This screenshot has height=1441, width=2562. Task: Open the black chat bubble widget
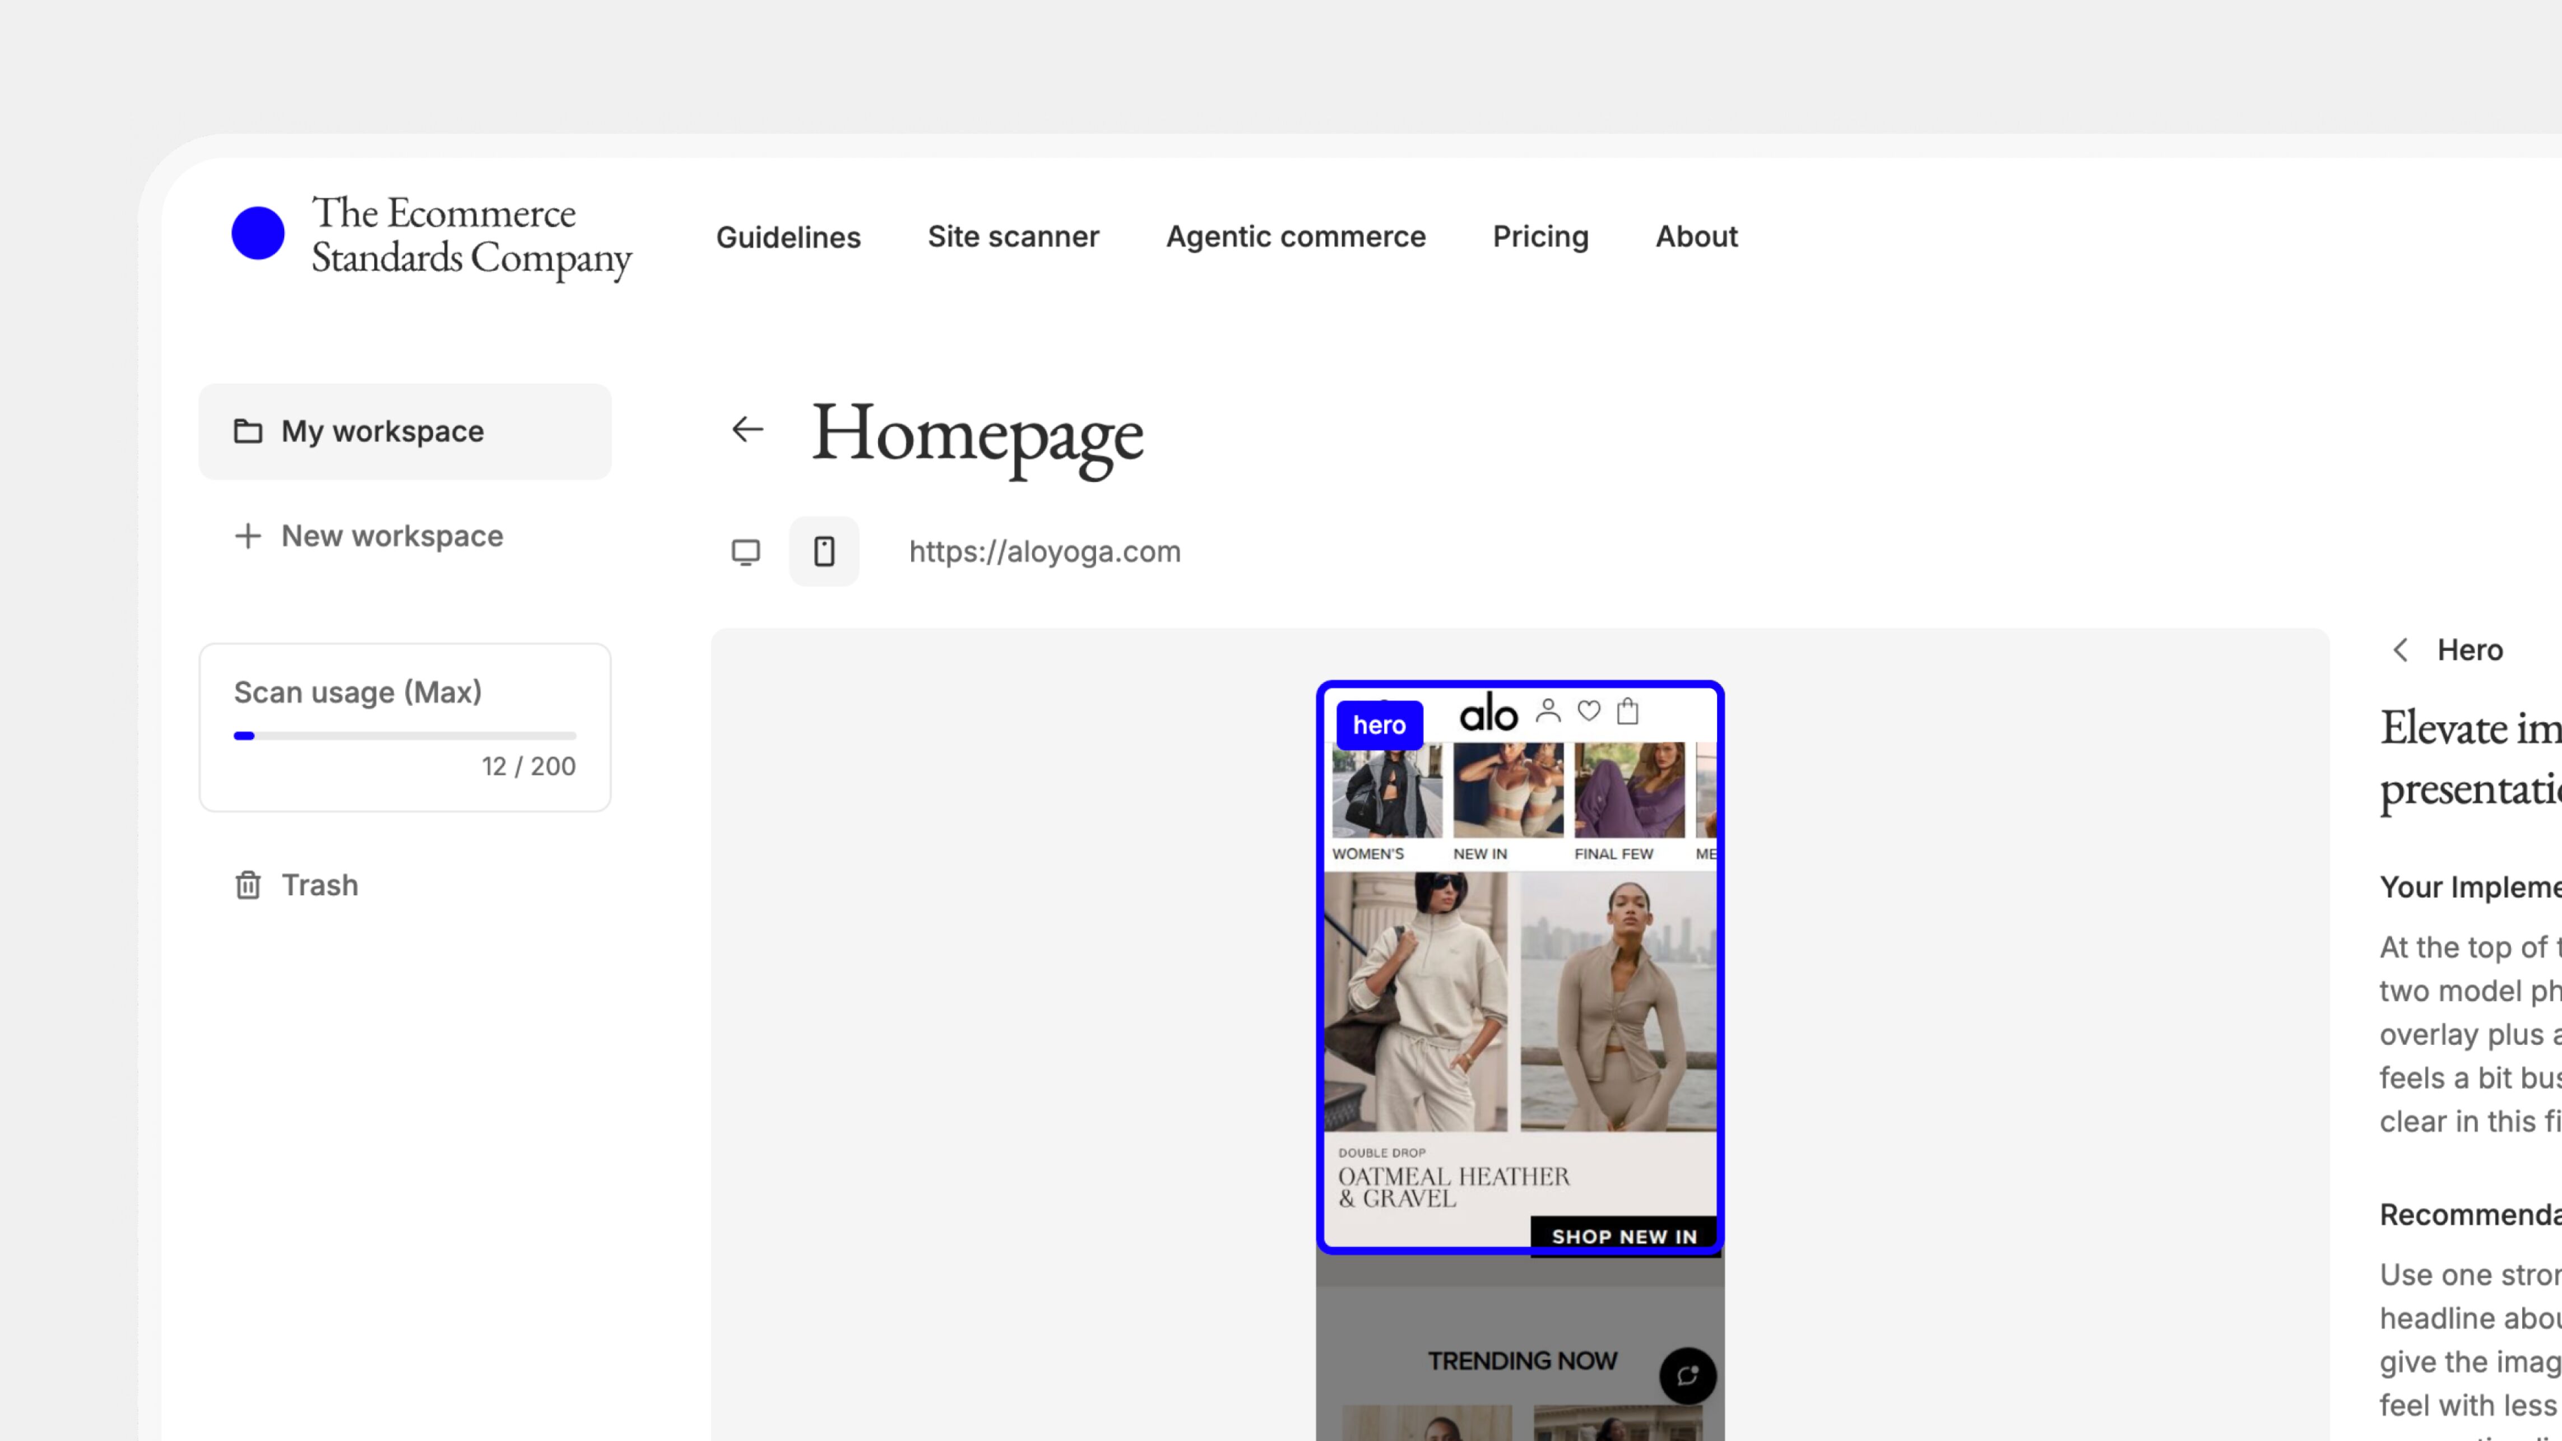[1688, 1375]
